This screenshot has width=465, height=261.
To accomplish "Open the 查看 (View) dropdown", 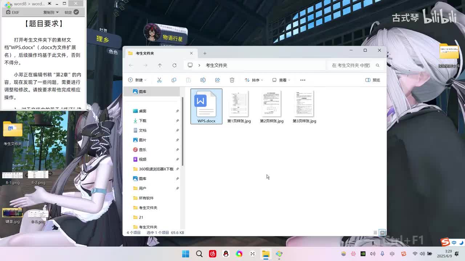I will coord(281,80).
